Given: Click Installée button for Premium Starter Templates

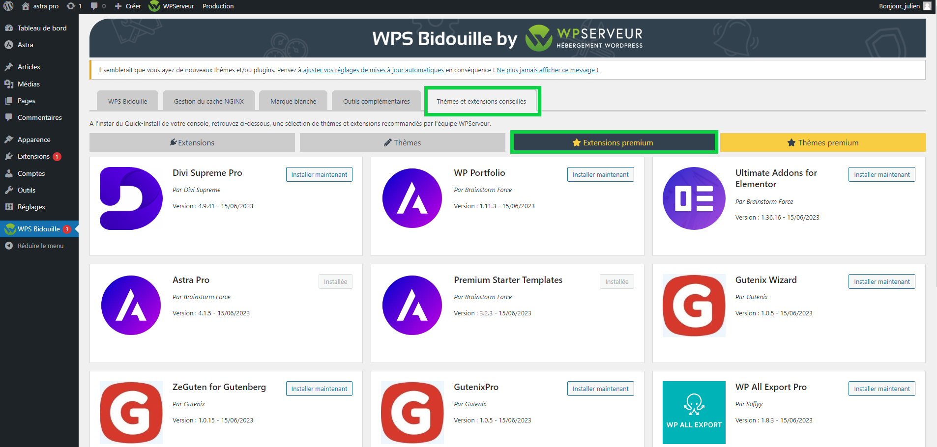Looking at the screenshot, I should (x=617, y=281).
